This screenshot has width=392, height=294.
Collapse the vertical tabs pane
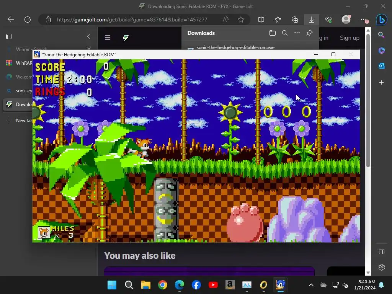pyautogui.click(x=88, y=36)
